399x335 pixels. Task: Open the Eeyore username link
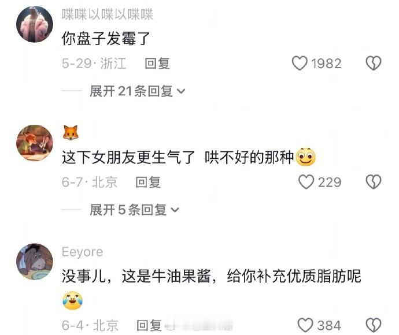83,252
